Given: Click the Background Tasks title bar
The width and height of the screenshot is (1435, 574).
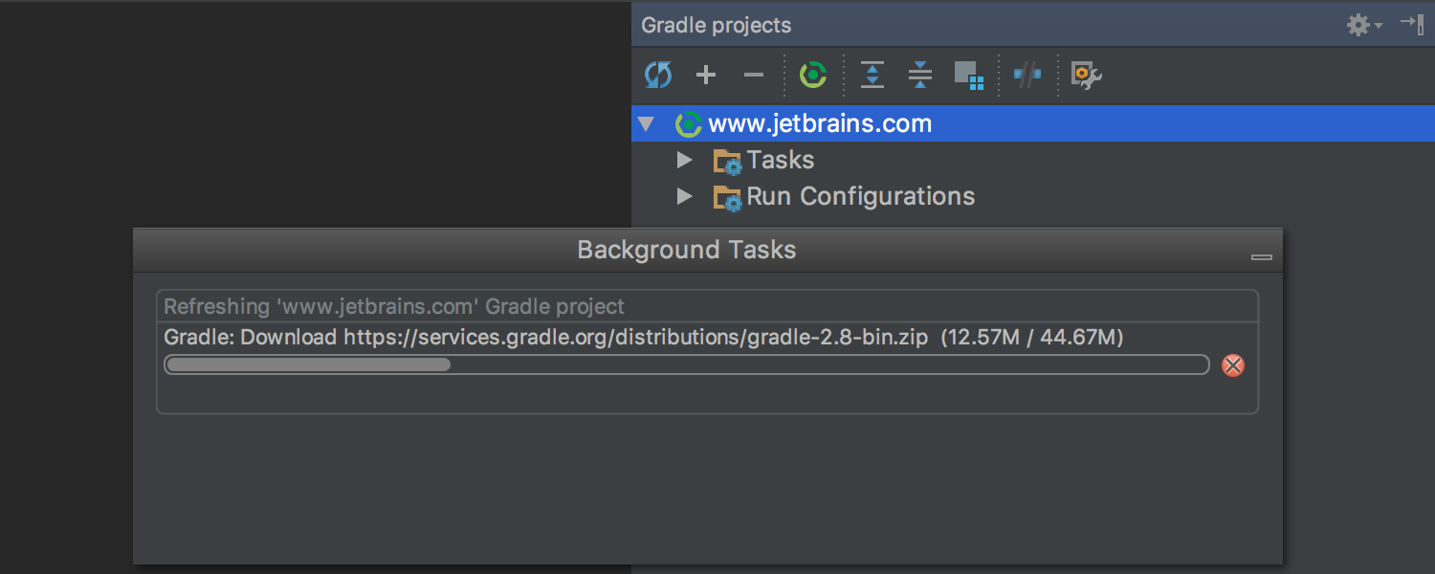Looking at the screenshot, I should point(686,251).
